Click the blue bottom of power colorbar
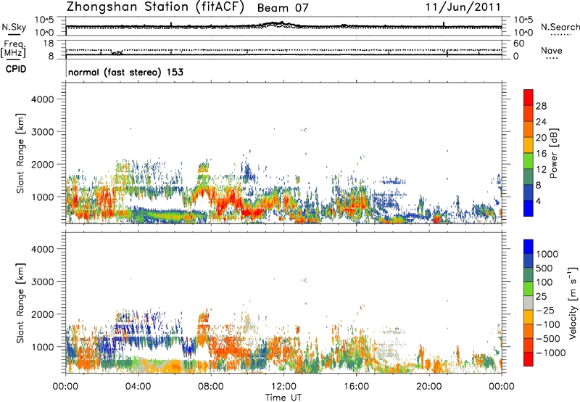 [529, 208]
